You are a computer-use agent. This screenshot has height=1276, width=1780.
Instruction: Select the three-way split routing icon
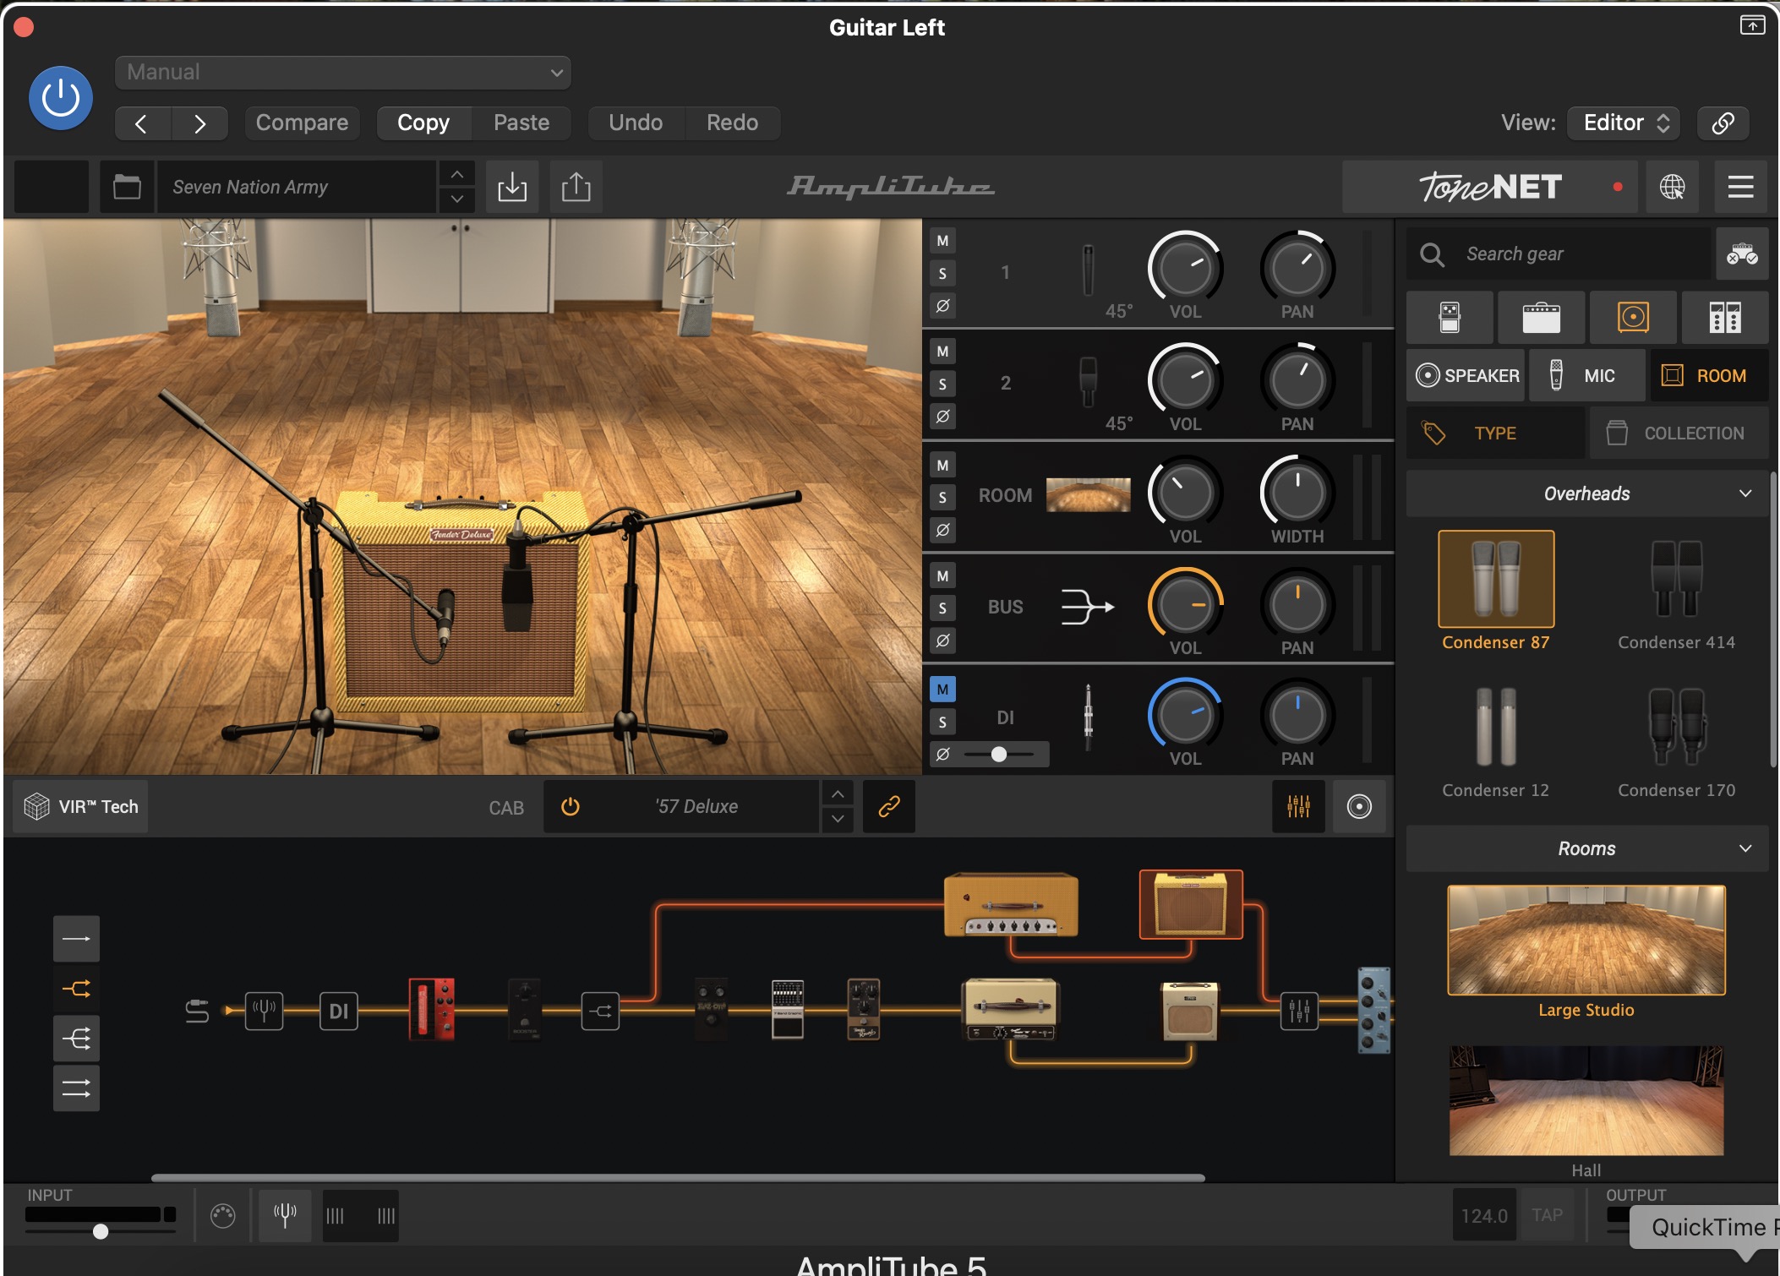76,1039
